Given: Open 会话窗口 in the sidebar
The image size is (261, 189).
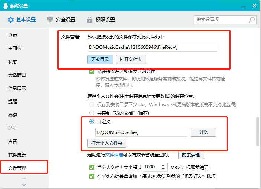Looking at the screenshot, I should [x=17, y=75].
